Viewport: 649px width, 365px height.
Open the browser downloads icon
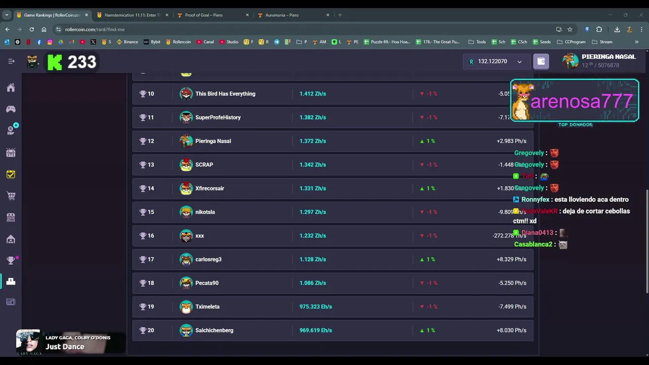click(x=617, y=29)
